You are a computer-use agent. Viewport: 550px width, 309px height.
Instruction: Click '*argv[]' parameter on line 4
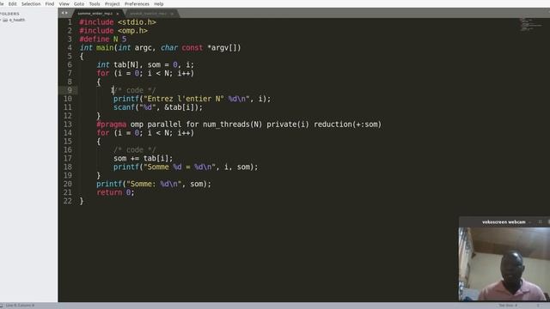224,48
